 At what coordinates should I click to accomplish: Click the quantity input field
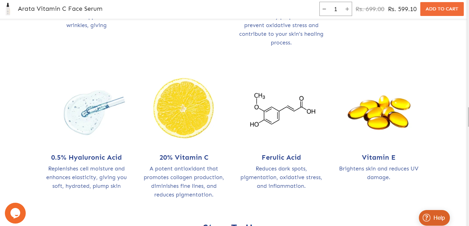(x=335, y=9)
